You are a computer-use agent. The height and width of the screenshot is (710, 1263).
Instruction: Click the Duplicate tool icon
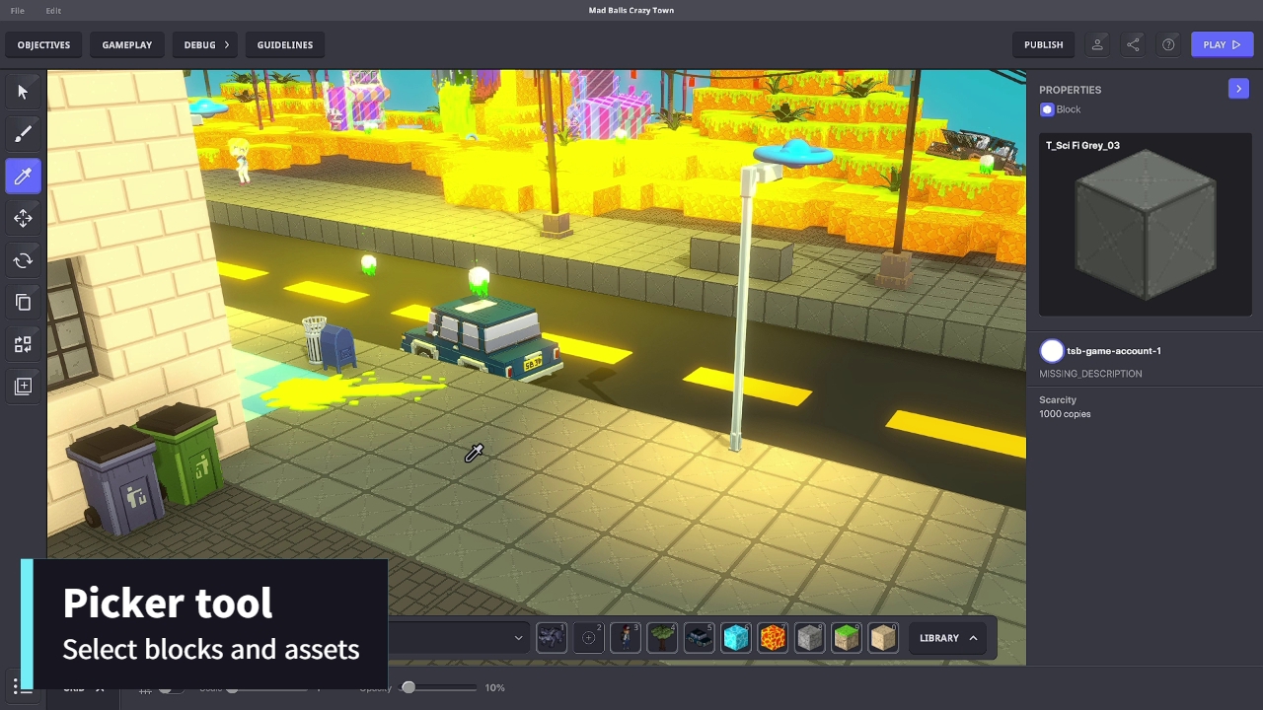pos(23,303)
